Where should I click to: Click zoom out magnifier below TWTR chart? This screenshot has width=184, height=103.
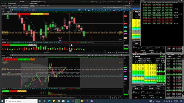[114, 98]
